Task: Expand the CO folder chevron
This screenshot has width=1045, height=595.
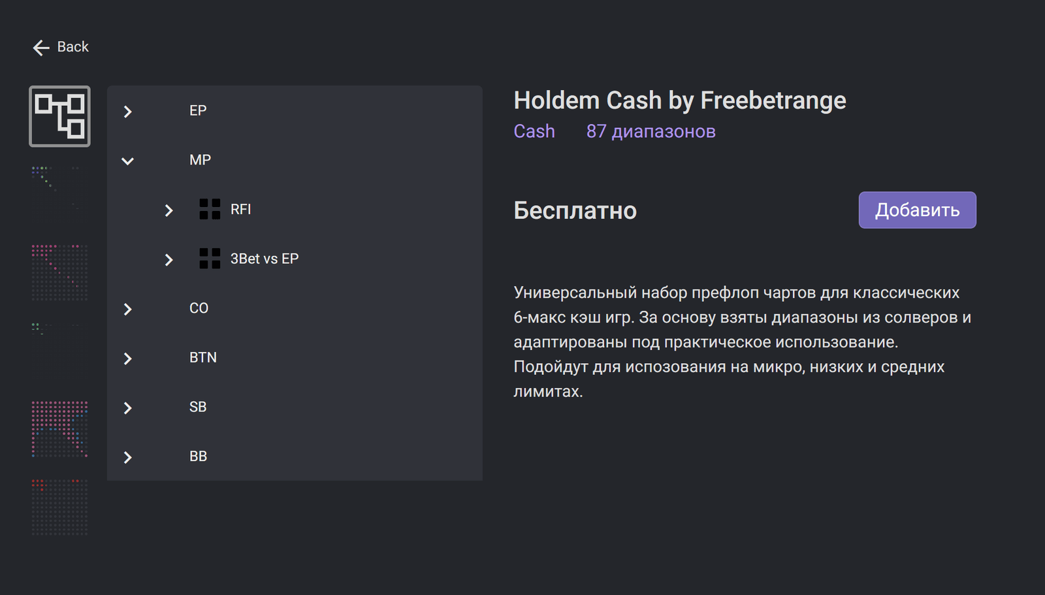Action: (x=128, y=309)
